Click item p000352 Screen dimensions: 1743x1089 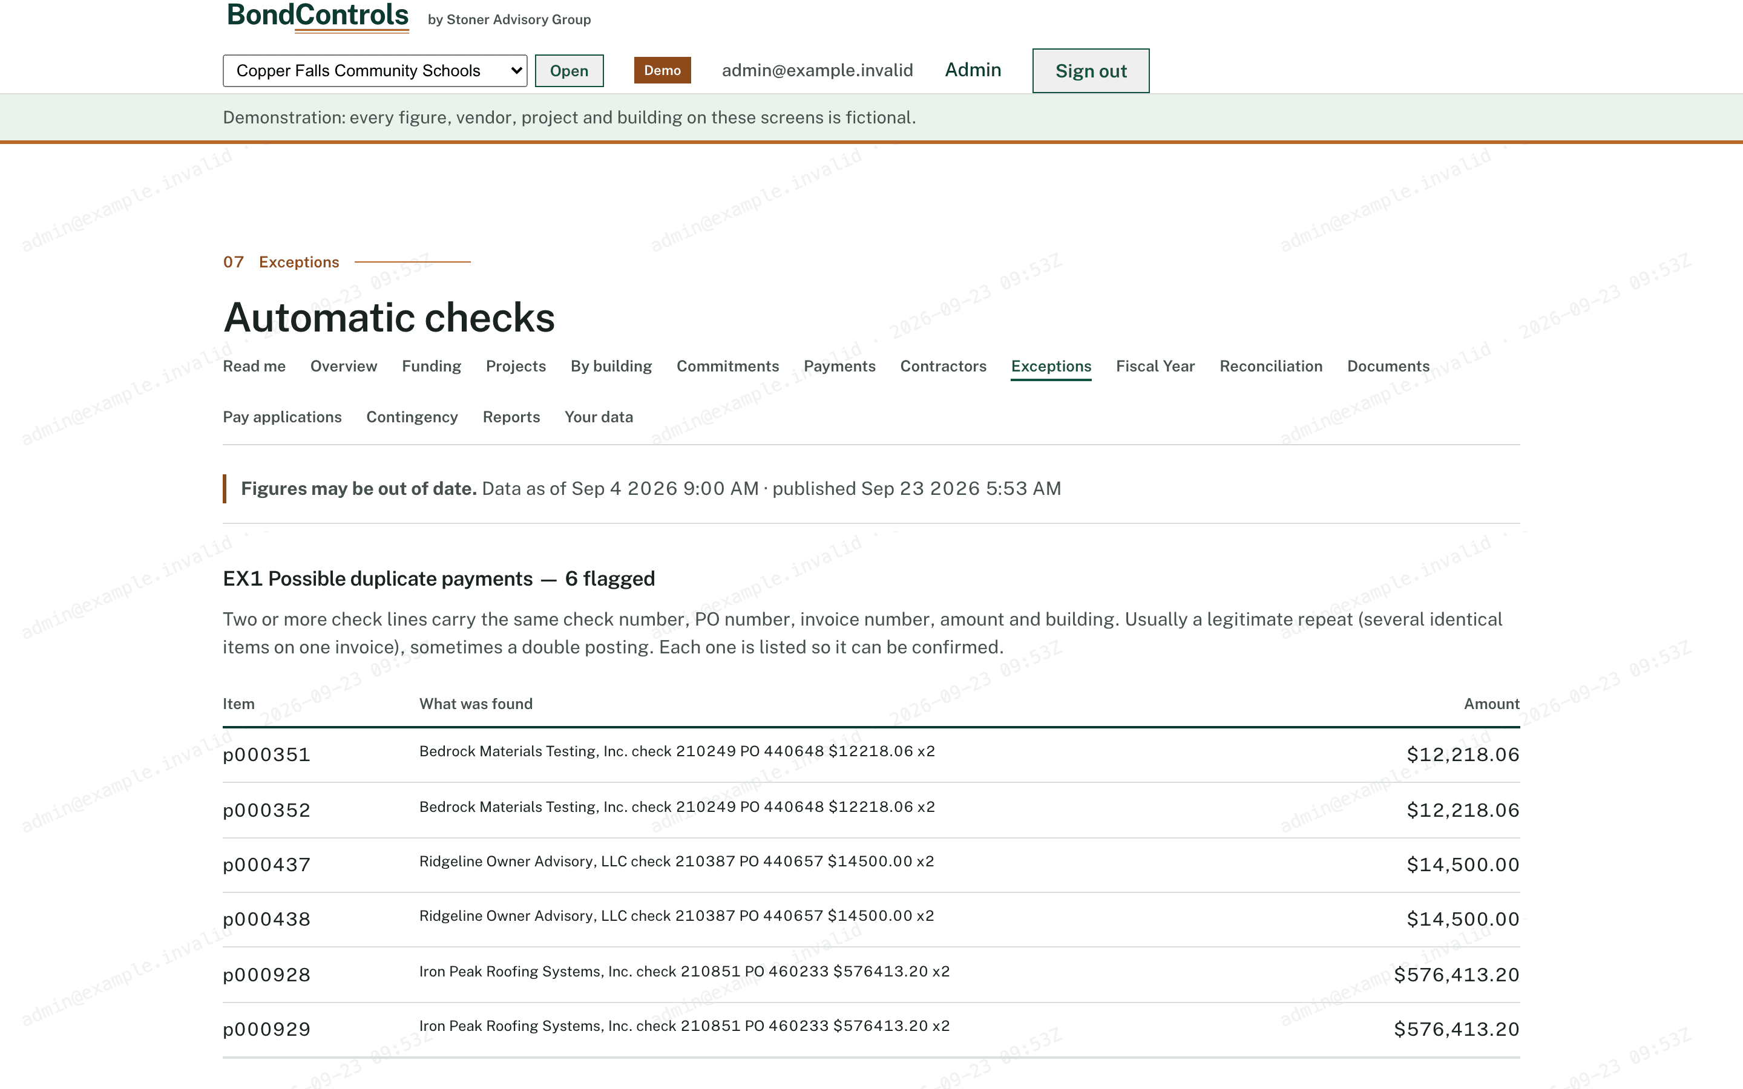[266, 810]
